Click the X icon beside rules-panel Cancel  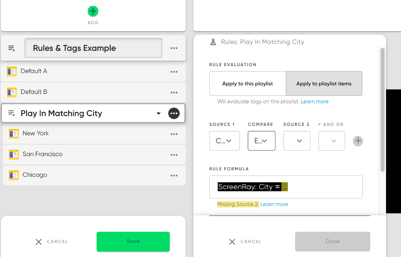(232, 242)
